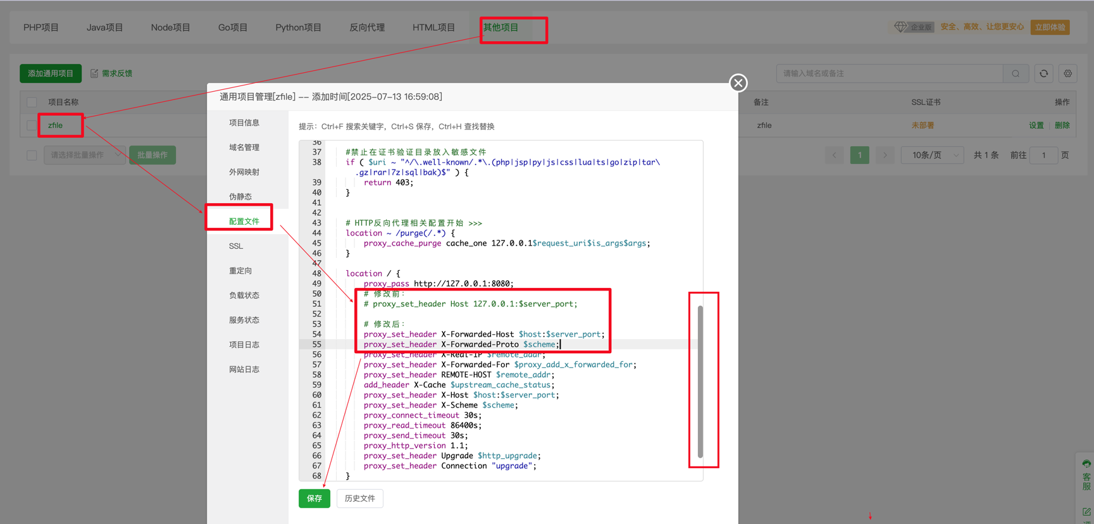Click line 49 proxy_pass code line
Screen dimensions: 1094x524
tap(438, 284)
